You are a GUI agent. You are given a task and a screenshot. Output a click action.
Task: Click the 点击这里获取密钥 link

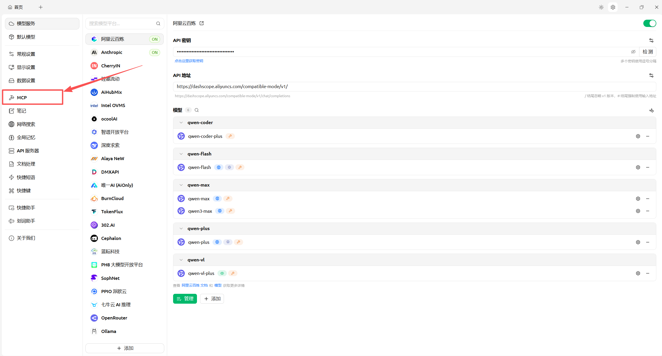pos(189,61)
